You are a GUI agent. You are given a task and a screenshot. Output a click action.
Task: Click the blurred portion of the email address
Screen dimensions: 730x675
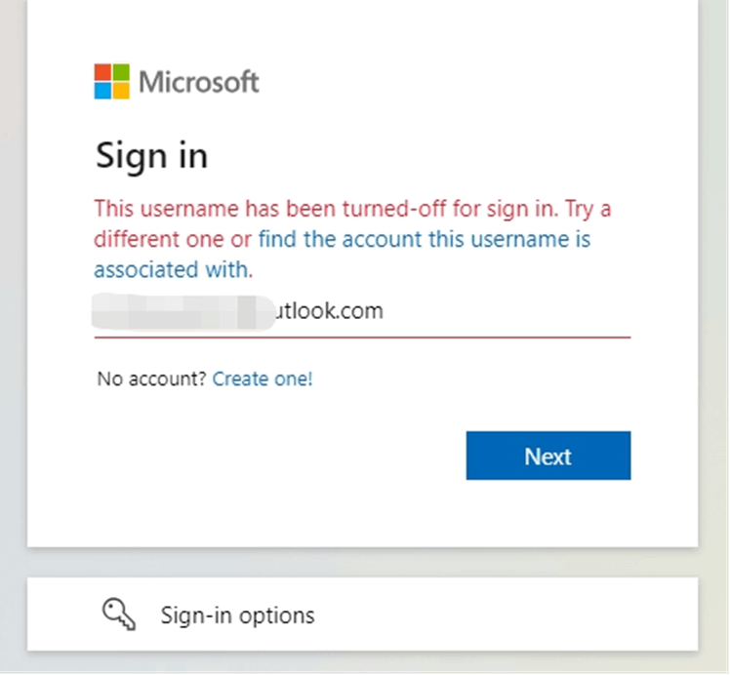point(182,312)
